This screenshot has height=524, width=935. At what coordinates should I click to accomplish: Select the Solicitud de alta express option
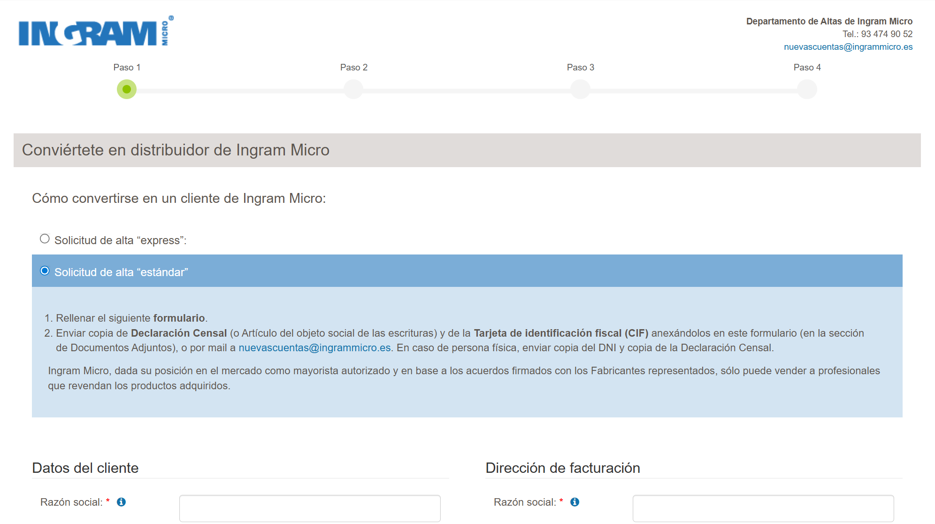click(45, 239)
